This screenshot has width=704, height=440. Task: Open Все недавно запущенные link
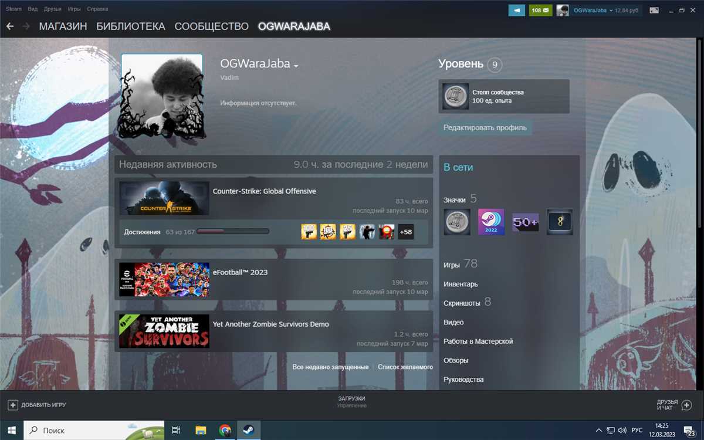point(330,367)
